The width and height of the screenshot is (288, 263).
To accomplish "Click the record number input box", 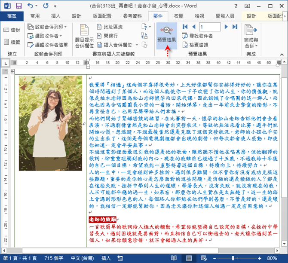I will point(210,27).
